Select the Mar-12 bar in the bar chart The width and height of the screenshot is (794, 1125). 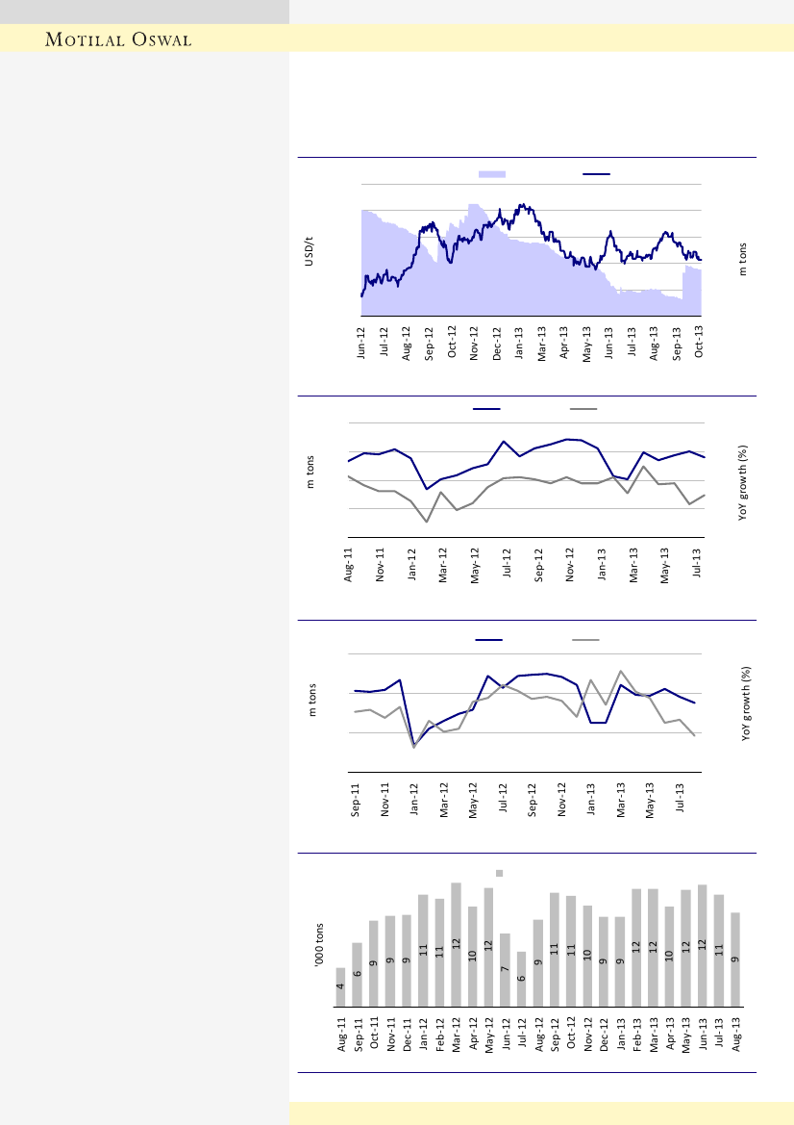[x=457, y=944]
